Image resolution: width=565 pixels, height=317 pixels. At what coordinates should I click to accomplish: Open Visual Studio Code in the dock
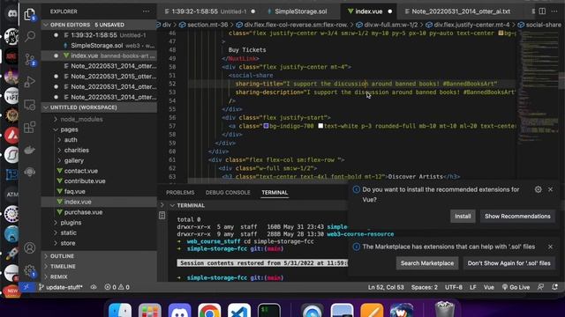[x=239, y=311]
